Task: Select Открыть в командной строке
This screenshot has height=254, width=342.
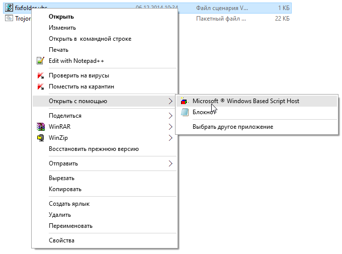Action: (x=105, y=39)
